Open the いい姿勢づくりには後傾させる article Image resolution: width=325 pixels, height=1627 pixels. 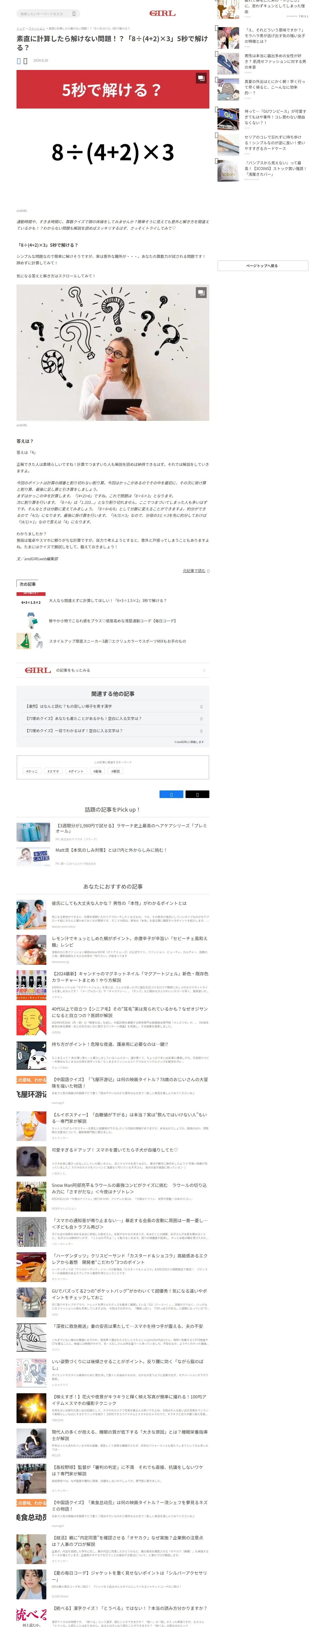(x=128, y=1365)
